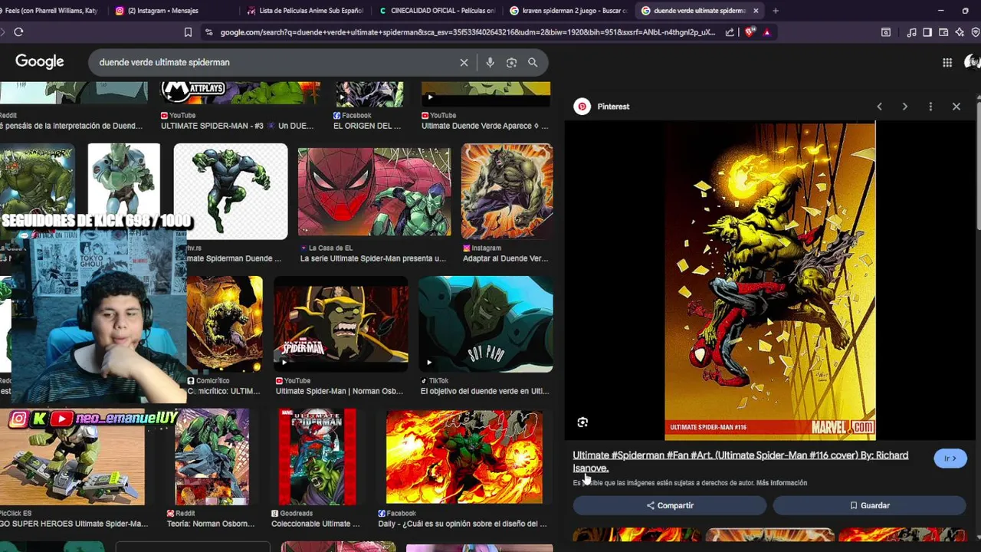Search by image with Google Lens
Viewport: 981px width, 552px height.
511,62
